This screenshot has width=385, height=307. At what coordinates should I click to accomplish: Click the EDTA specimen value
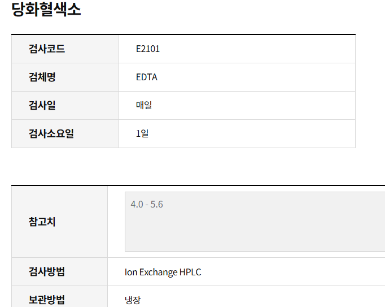(x=147, y=77)
